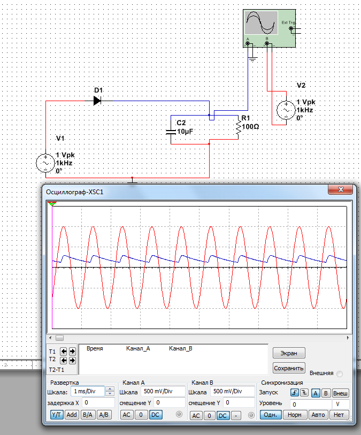Image resolution: width=361 pixels, height=435 pixels.
Task: Invert Channel B with minus button
Action: [236, 415]
